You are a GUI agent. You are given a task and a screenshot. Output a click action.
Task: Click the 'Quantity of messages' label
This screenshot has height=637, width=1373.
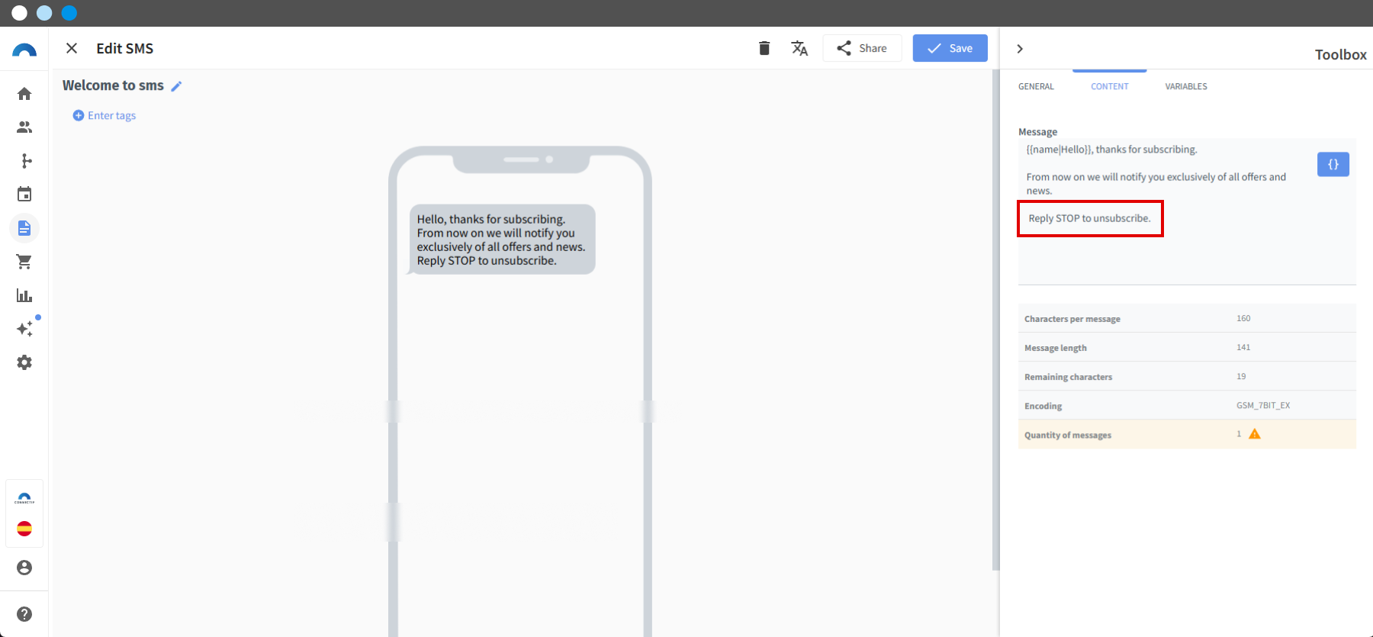tap(1067, 435)
